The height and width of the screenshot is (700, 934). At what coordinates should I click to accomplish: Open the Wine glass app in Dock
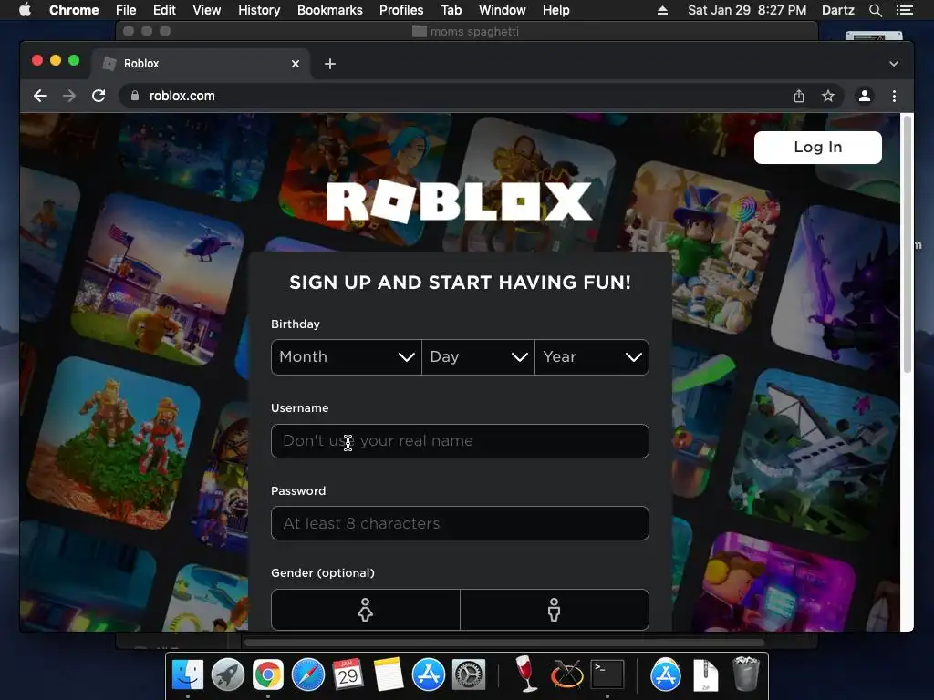click(x=525, y=674)
